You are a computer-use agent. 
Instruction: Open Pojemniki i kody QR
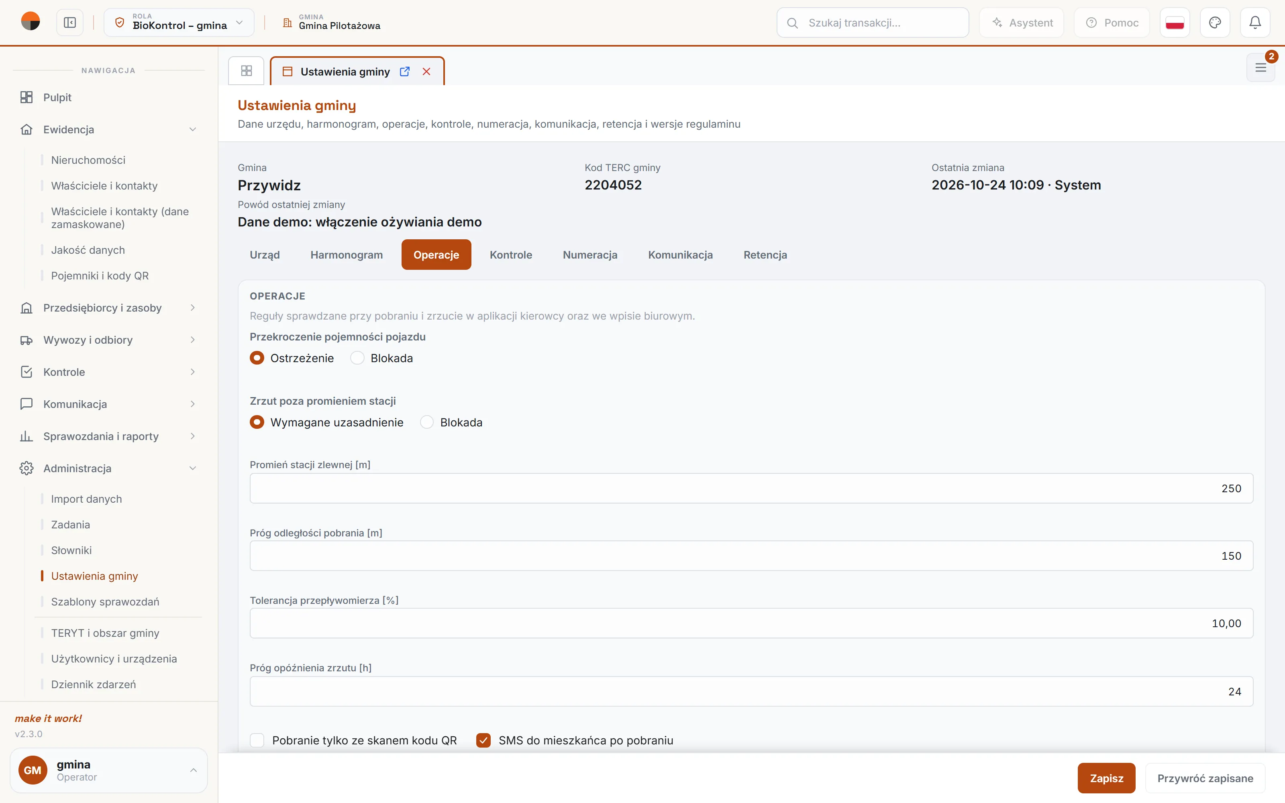(x=100, y=276)
